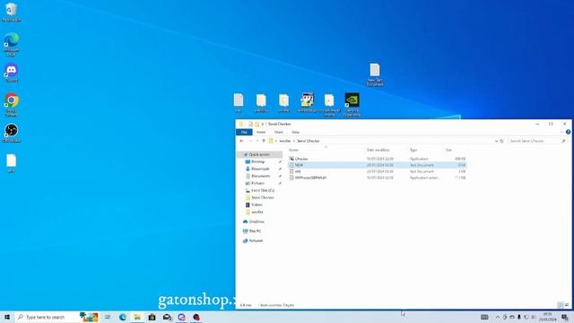This screenshot has width=574, height=323.
Task: Select the pixel-art character desktop icon
Action: click(307, 102)
